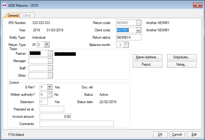Click the Schedules button

pyautogui.click(x=182, y=57)
